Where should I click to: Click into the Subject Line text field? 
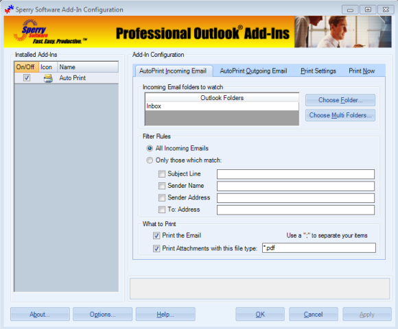[x=296, y=174]
